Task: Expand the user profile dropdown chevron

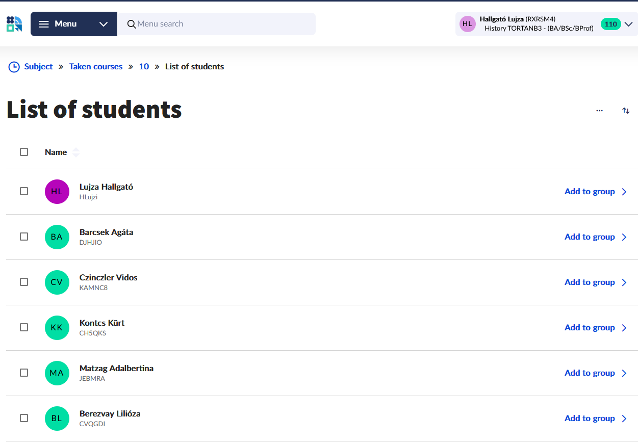Action: click(x=628, y=24)
